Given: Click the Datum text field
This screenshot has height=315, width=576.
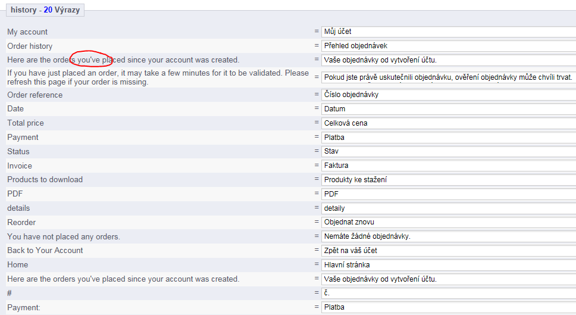Looking at the screenshot, I should pos(447,109).
